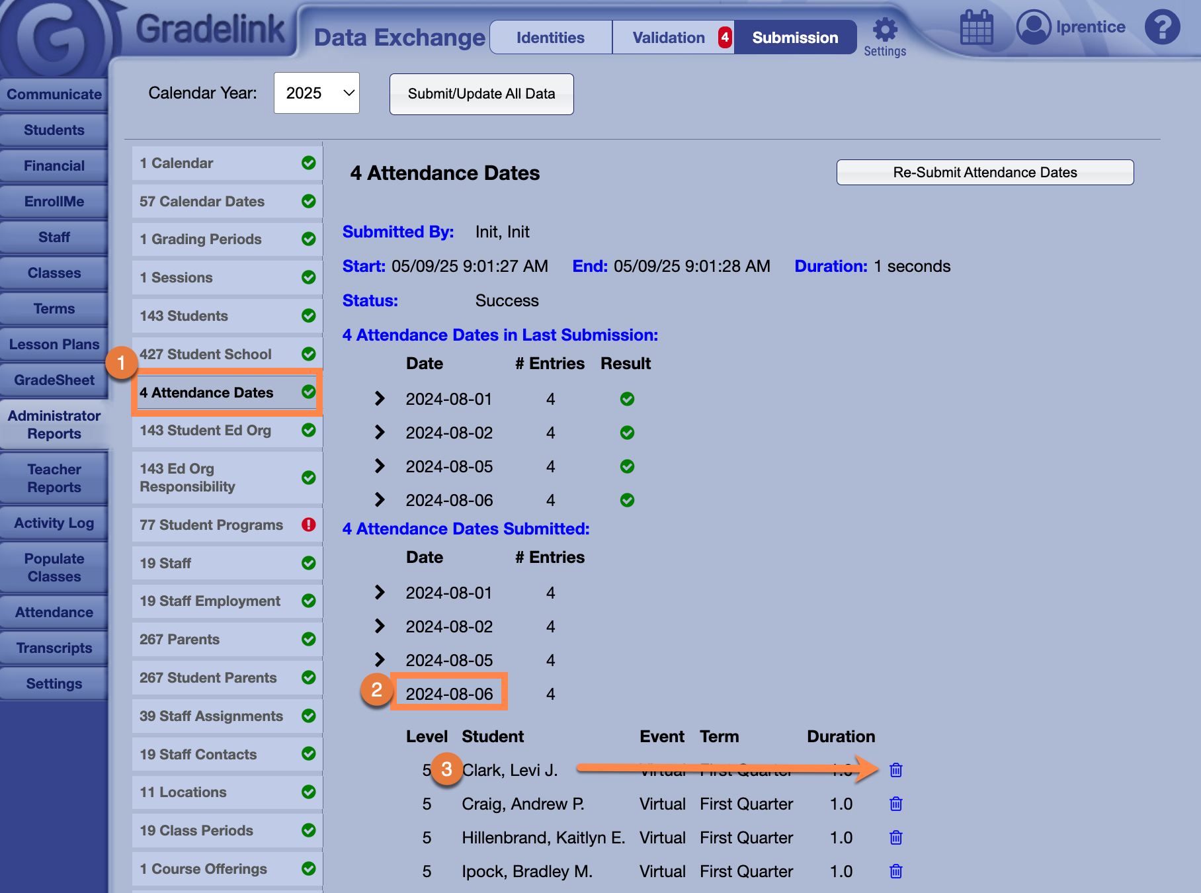
Task: Select 39 Staff Assignments row
Action: (227, 716)
